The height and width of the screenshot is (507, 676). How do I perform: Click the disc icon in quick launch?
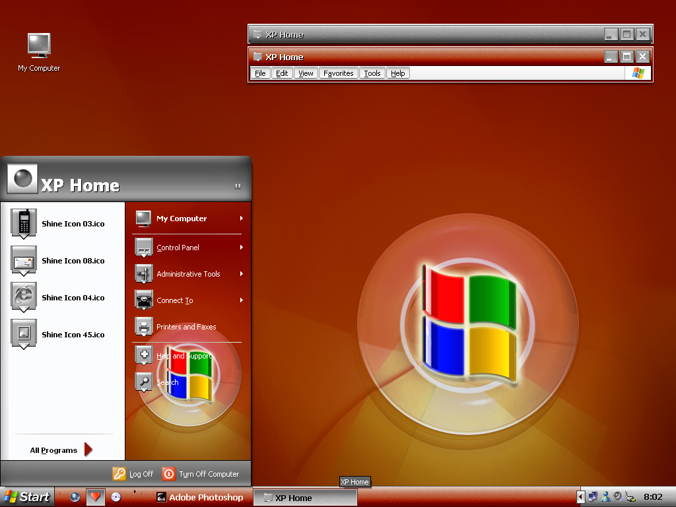click(116, 497)
